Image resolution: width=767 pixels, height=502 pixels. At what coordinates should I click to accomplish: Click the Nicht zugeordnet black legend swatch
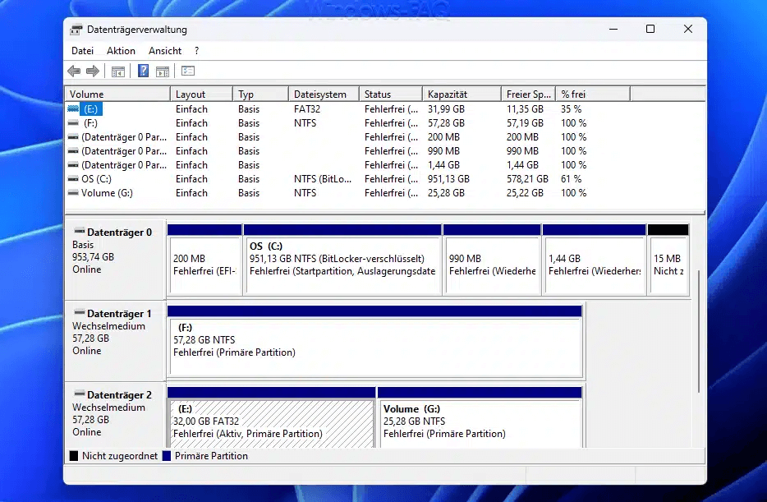[x=74, y=456]
